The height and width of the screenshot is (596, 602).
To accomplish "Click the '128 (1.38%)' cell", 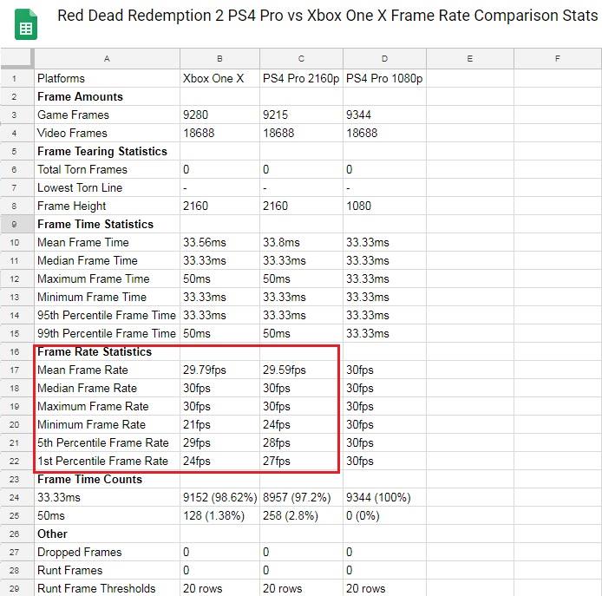I will point(219,515).
